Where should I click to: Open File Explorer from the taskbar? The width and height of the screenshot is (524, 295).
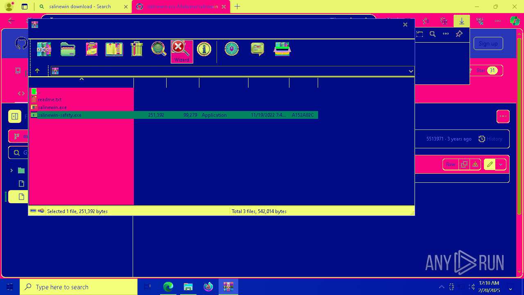(188, 287)
